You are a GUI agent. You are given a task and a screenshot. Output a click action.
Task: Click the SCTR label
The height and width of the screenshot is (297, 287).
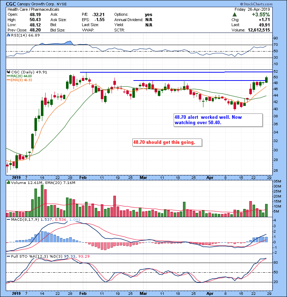coord(119,30)
